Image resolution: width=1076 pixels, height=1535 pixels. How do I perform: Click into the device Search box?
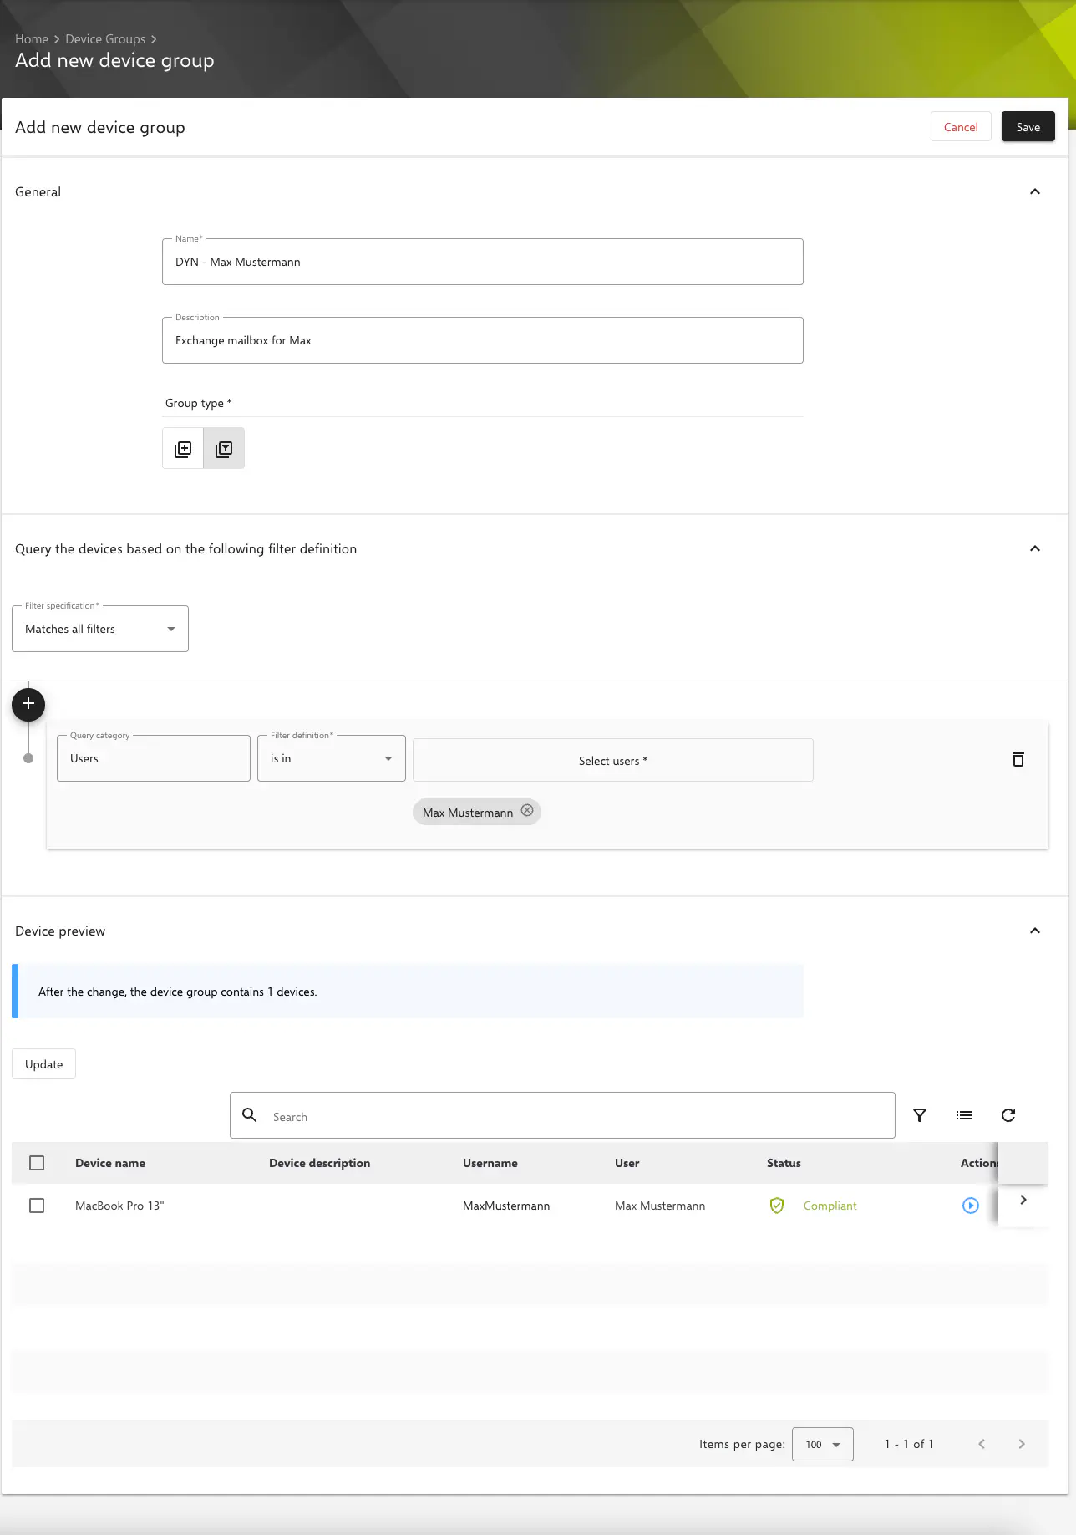coord(562,1115)
